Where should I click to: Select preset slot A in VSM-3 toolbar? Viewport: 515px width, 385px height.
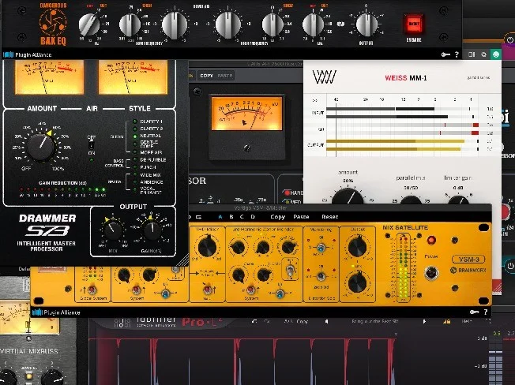coord(219,216)
